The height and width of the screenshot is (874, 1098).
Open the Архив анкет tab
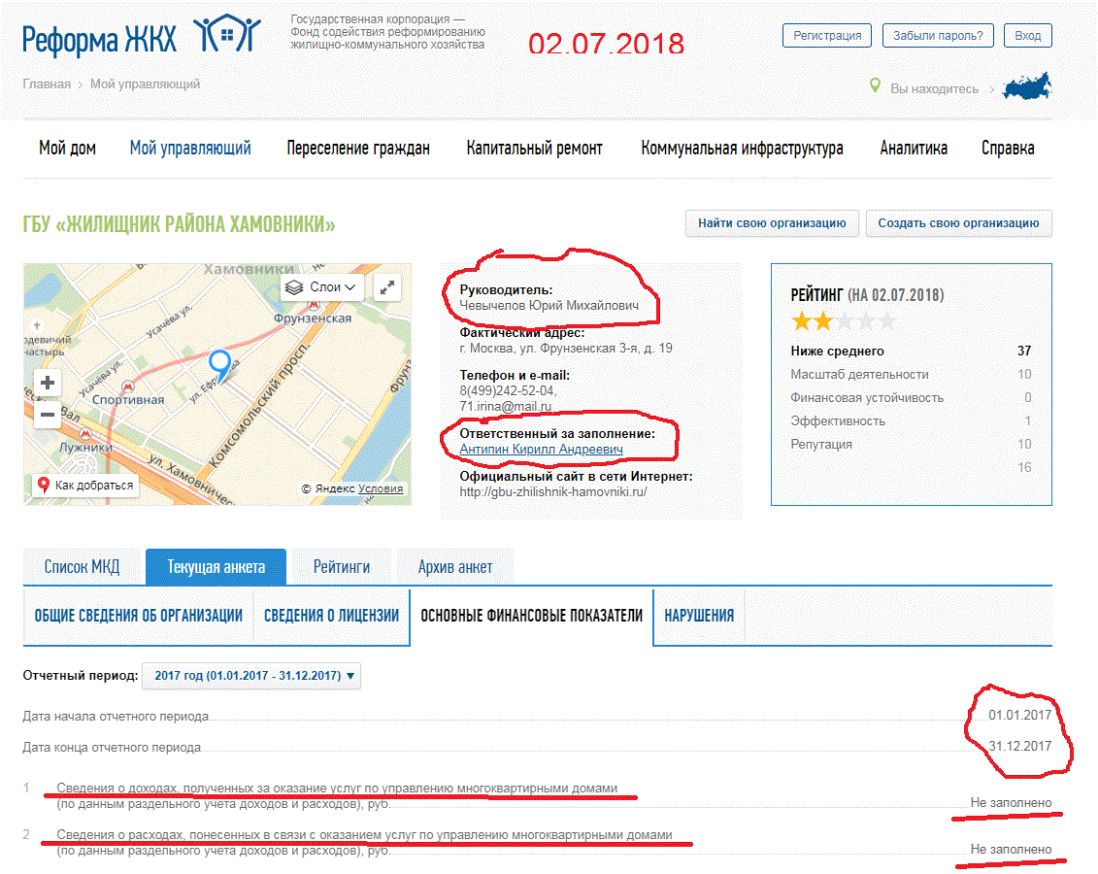tap(455, 566)
